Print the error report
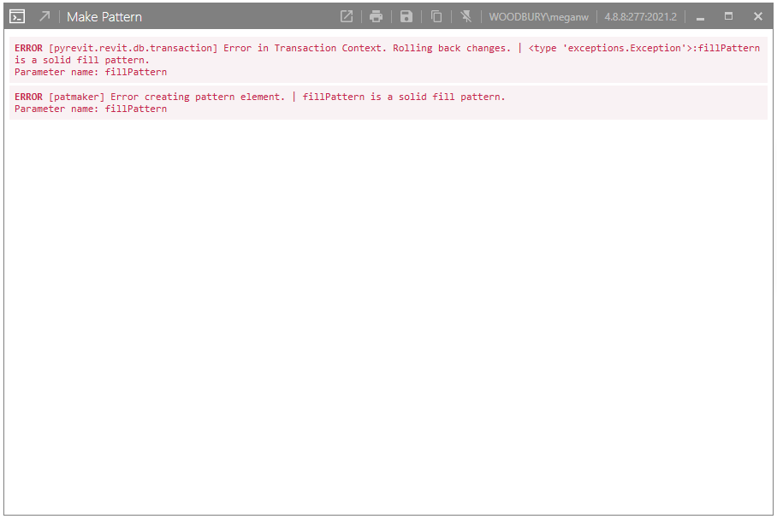This screenshot has width=777, height=519. (376, 15)
